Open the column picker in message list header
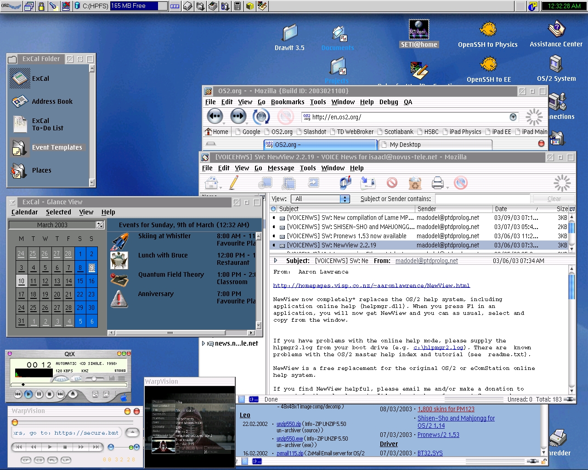 [572, 209]
